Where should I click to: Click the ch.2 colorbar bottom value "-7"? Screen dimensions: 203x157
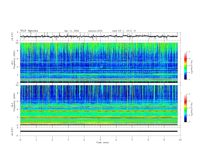(189, 122)
